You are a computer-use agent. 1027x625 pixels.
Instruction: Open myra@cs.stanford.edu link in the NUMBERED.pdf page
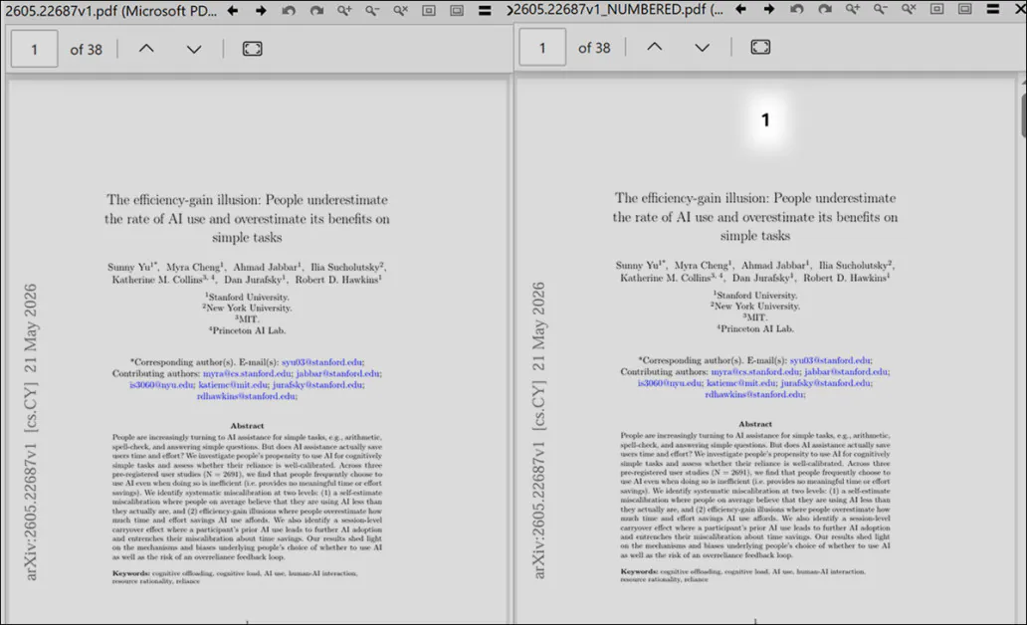coord(755,371)
